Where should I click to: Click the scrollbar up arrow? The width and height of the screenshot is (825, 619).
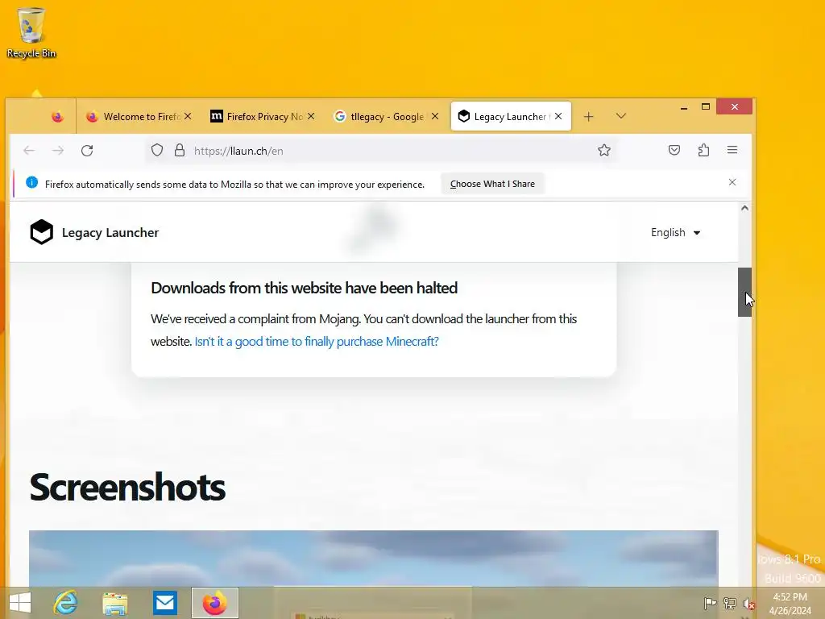pos(744,208)
